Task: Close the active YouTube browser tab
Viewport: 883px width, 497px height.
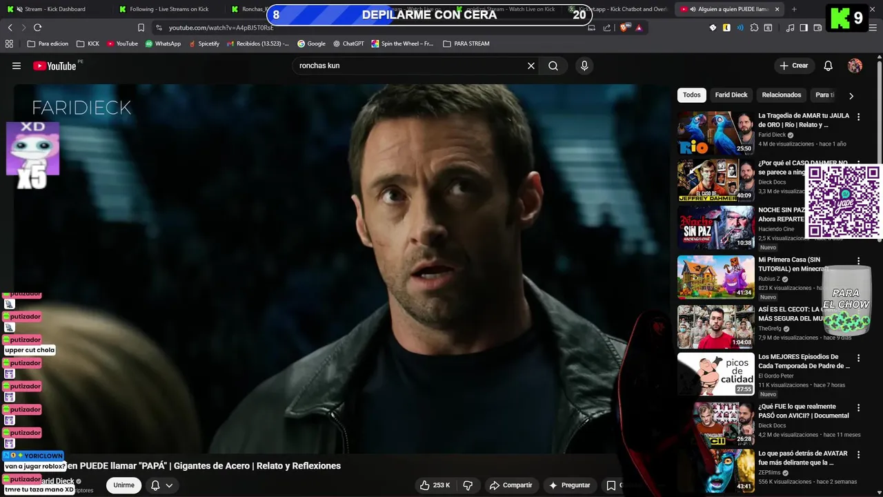Action: point(777,9)
